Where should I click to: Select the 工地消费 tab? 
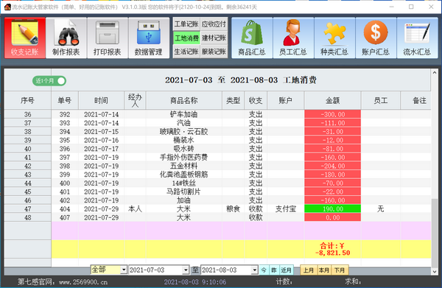186,38
